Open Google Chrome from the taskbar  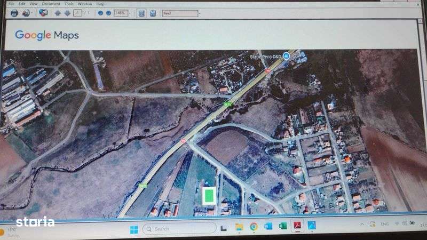254,226
